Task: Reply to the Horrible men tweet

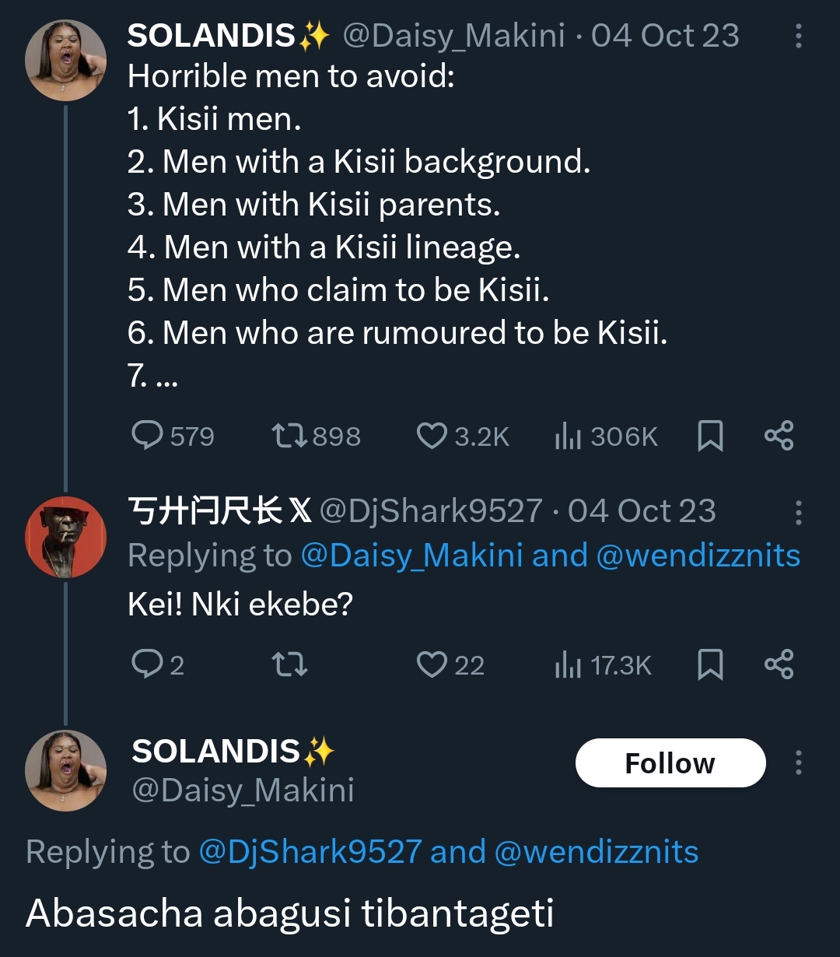Action: pyautogui.click(x=148, y=436)
